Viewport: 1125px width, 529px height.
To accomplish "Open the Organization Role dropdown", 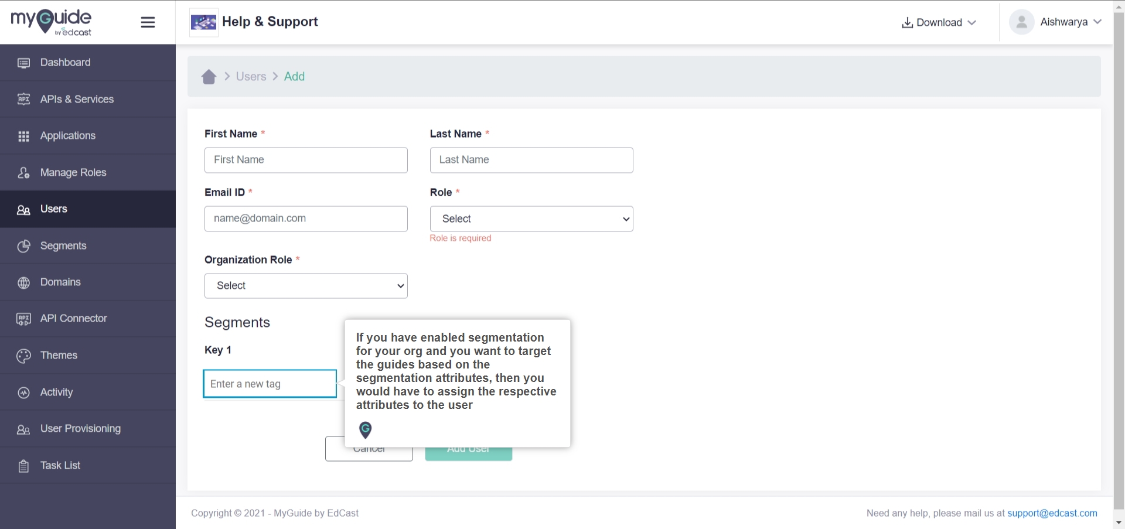I will click(306, 286).
